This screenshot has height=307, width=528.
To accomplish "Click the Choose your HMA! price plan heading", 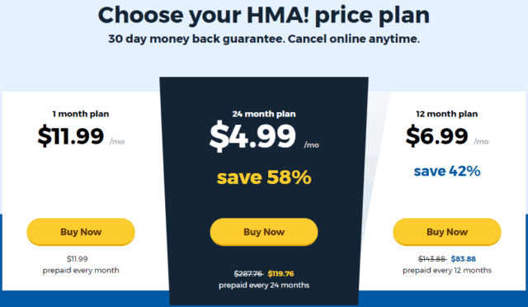I will [264, 15].
